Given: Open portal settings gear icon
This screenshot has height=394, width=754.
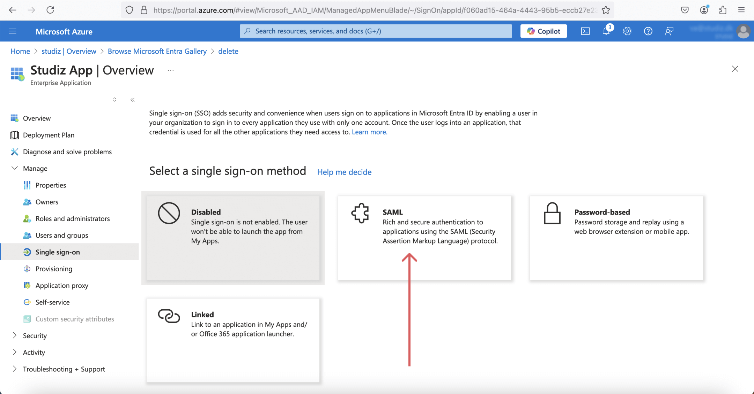Looking at the screenshot, I should pyautogui.click(x=627, y=31).
